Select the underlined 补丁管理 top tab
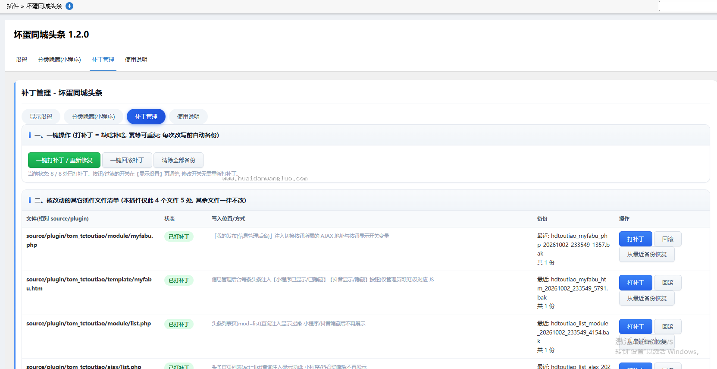This screenshot has height=369, width=717. tap(103, 60)
